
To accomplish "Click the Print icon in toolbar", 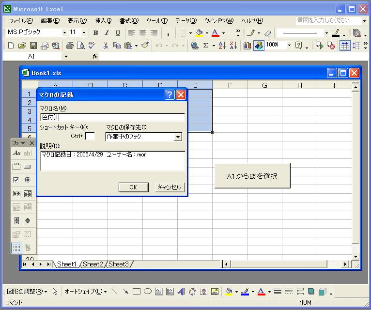I will tap(69, 45).
